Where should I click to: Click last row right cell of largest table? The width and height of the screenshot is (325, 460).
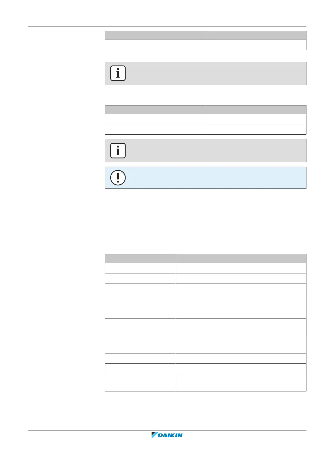click(x=241, y=382)
